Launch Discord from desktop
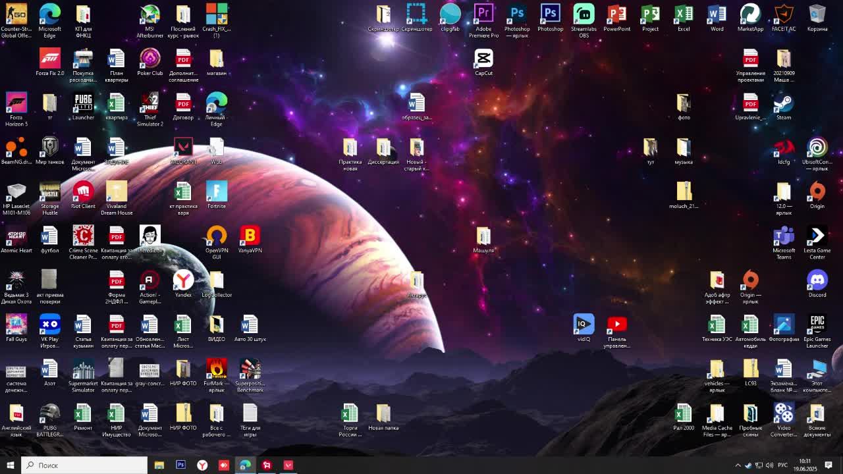Image resolution: width=843 pixels, height=474 pixels. (817, 284)
